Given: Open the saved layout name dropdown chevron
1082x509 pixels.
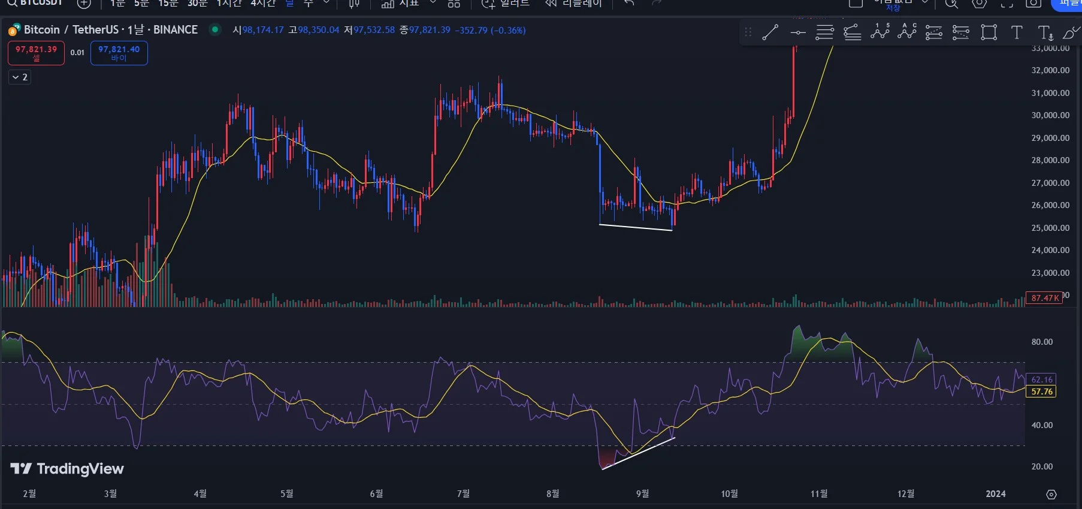Looking at the screenshot, I should [x=925, y=3].
